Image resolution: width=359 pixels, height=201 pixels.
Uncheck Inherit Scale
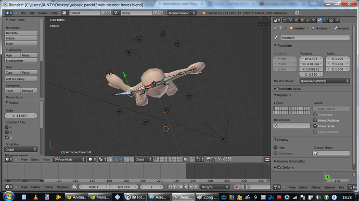coord(315,126)
